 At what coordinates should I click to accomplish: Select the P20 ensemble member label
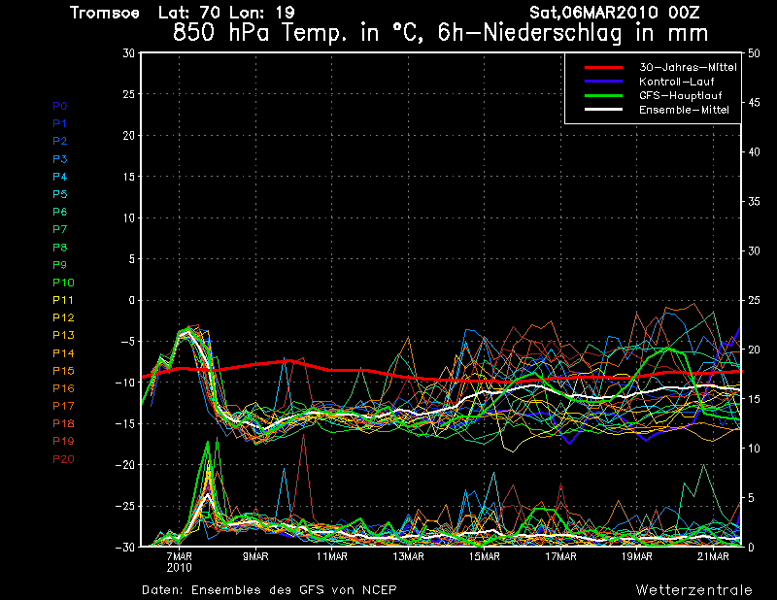point(63,459)
